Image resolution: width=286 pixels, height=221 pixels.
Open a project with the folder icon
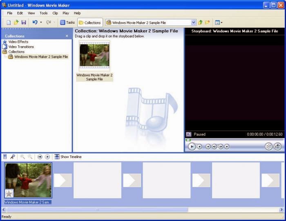click(16, 22)
